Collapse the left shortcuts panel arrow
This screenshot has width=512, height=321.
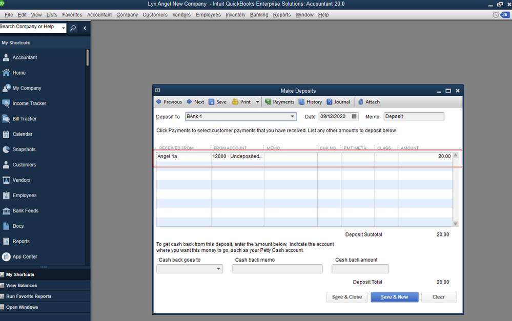[85, 28]
